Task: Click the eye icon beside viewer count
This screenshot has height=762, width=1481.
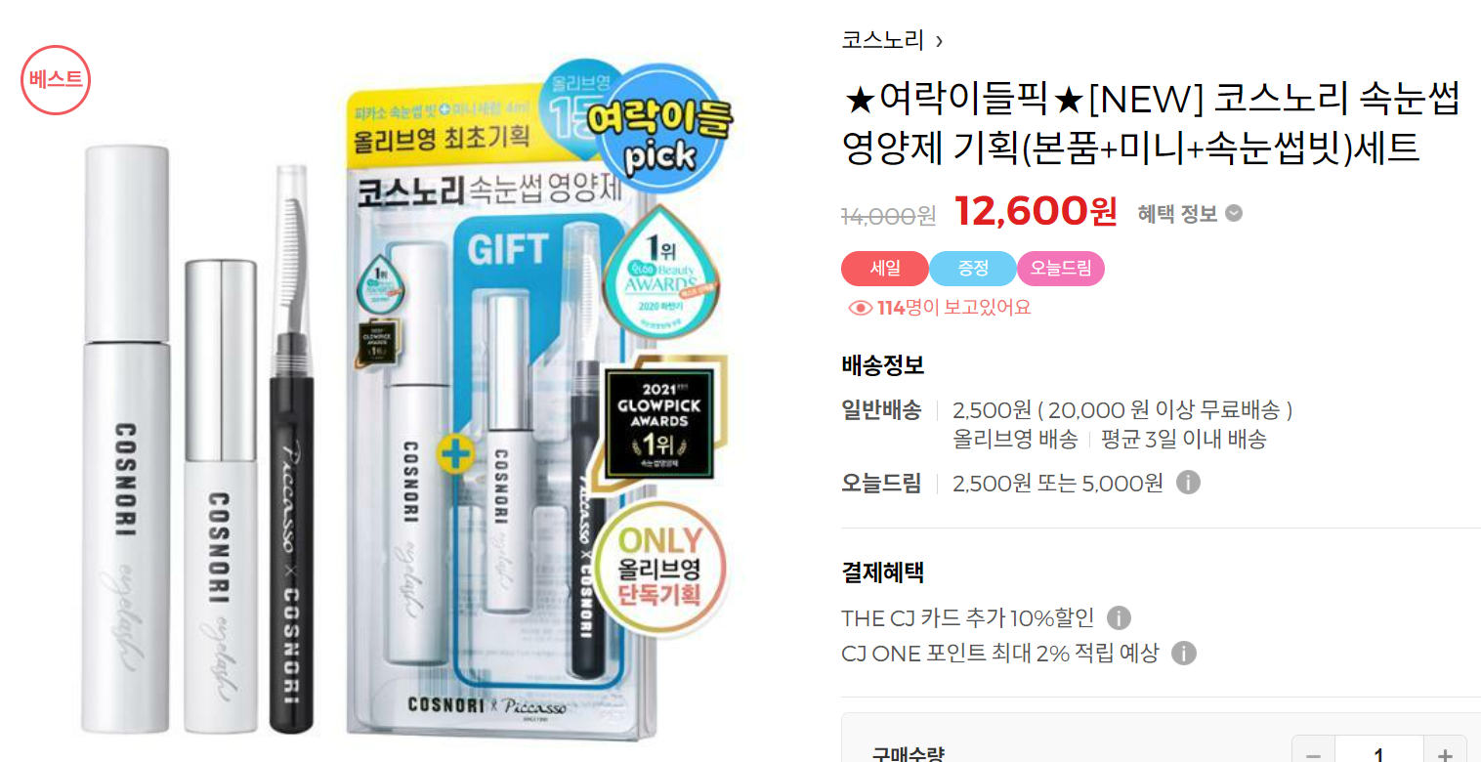Action: coord(860,308)
